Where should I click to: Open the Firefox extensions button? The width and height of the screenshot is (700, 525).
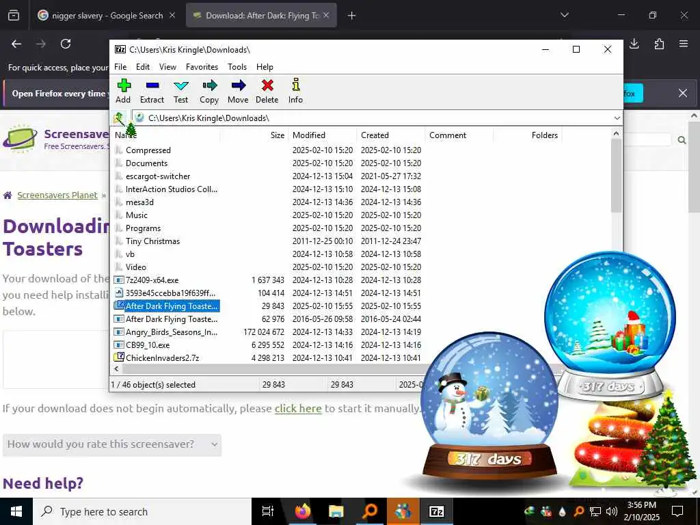coord(659,44)
